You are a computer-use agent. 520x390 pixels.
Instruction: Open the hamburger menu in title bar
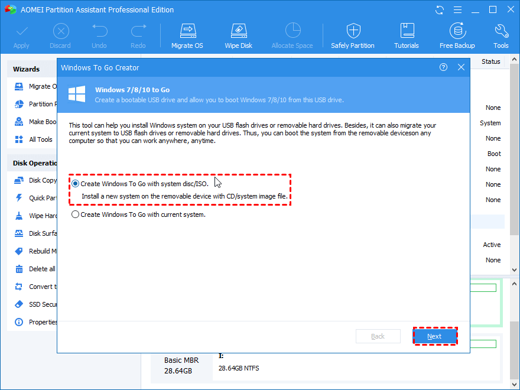tap(457, 10)
